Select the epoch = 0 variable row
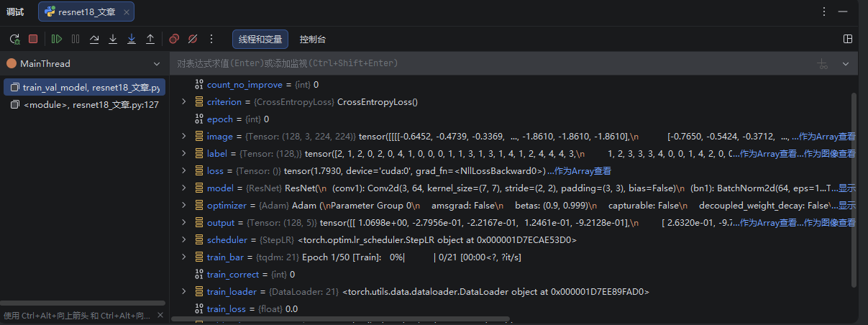This screenshot has width=868, height=325. tap(511, 119)
